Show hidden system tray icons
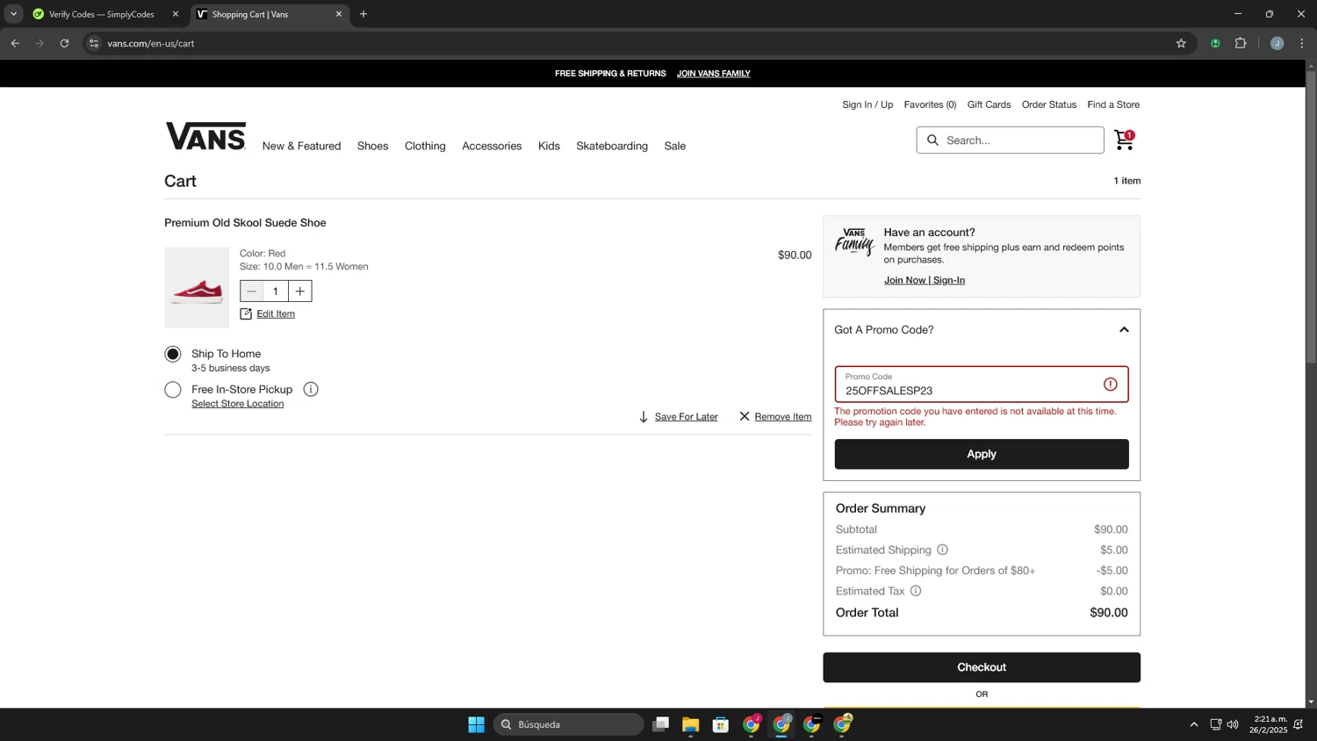This screenshot has height=741, width=1317. pyautogui.click(x=1193, y=724)
